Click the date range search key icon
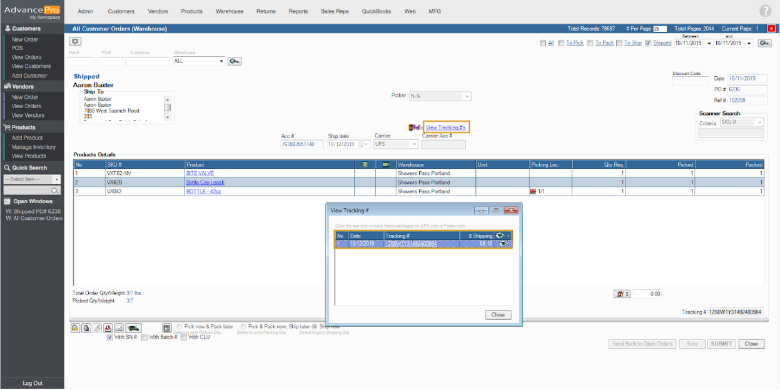Viewport: 780px width, 390px height. pos(764,43)
